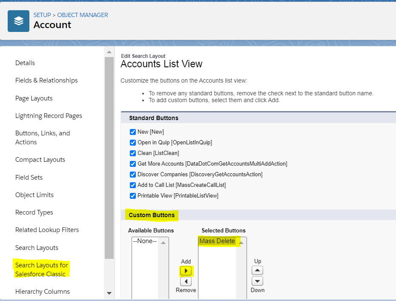Click the Custom Buttons section header
Viewport: 396px width, 301px height.
[x=152, y=215]
